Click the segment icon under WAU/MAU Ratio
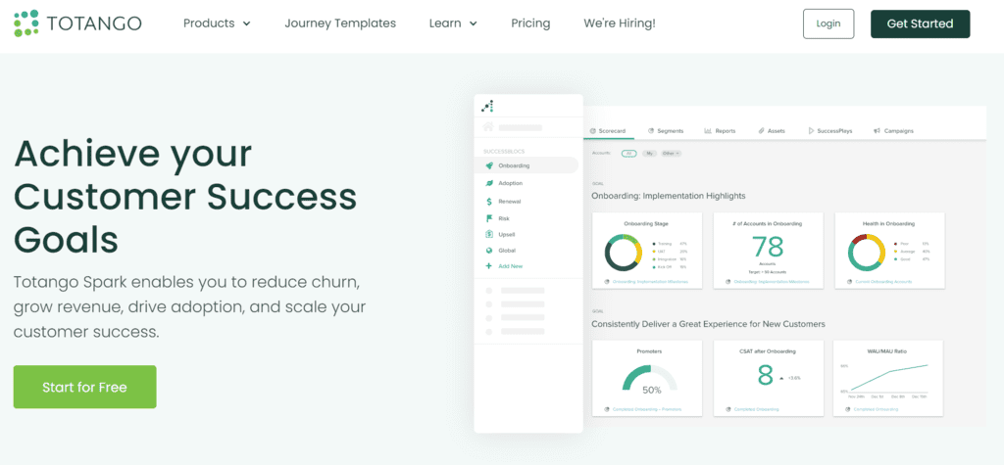Viewport: 1004px width, 465px height. [850, 409]
